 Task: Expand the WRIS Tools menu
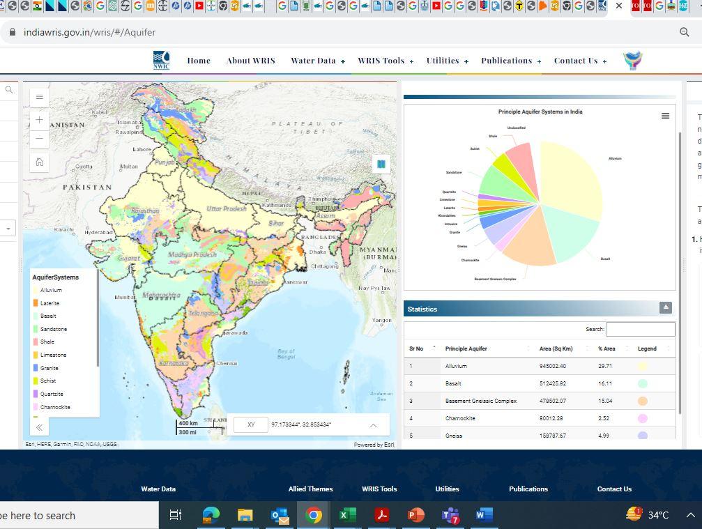tap(386, 61)
